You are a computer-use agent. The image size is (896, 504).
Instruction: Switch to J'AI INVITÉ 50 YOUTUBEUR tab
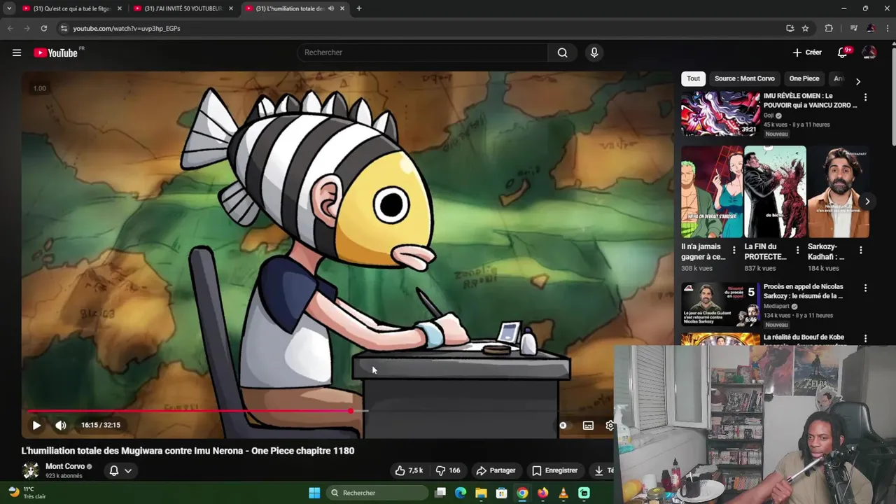[x=183, y=8]
